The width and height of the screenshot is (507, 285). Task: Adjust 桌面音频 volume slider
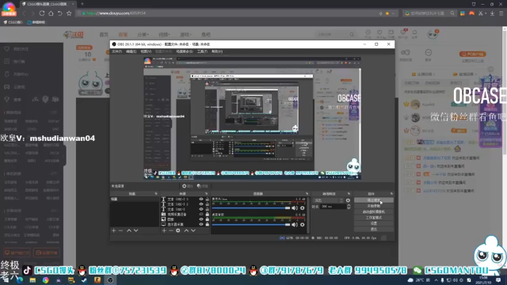[x=251, y=225]
